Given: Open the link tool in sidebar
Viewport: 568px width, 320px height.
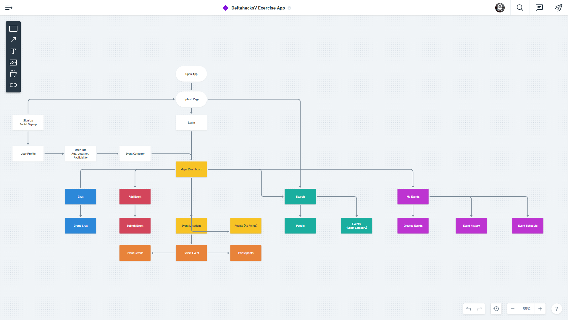Looking at the screenshot, I should [x=13, y=85].
